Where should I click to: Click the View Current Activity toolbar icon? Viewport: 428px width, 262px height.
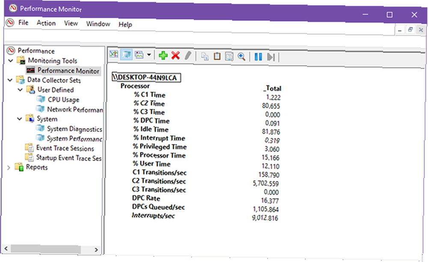point(113,54)
